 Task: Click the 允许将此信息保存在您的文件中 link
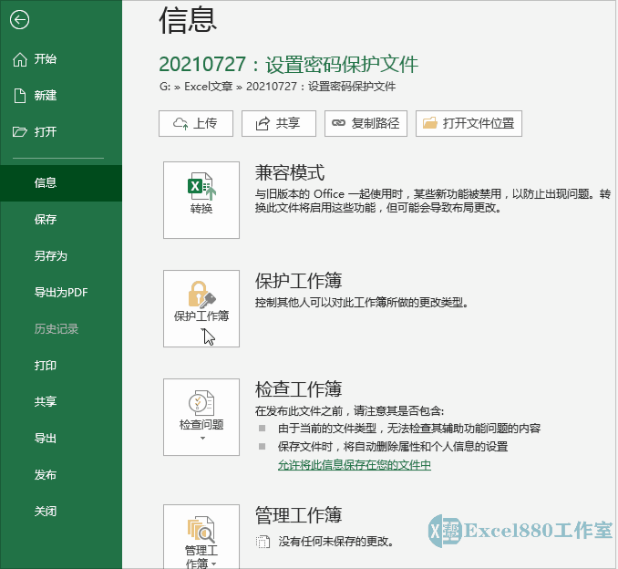pos(355,465)
